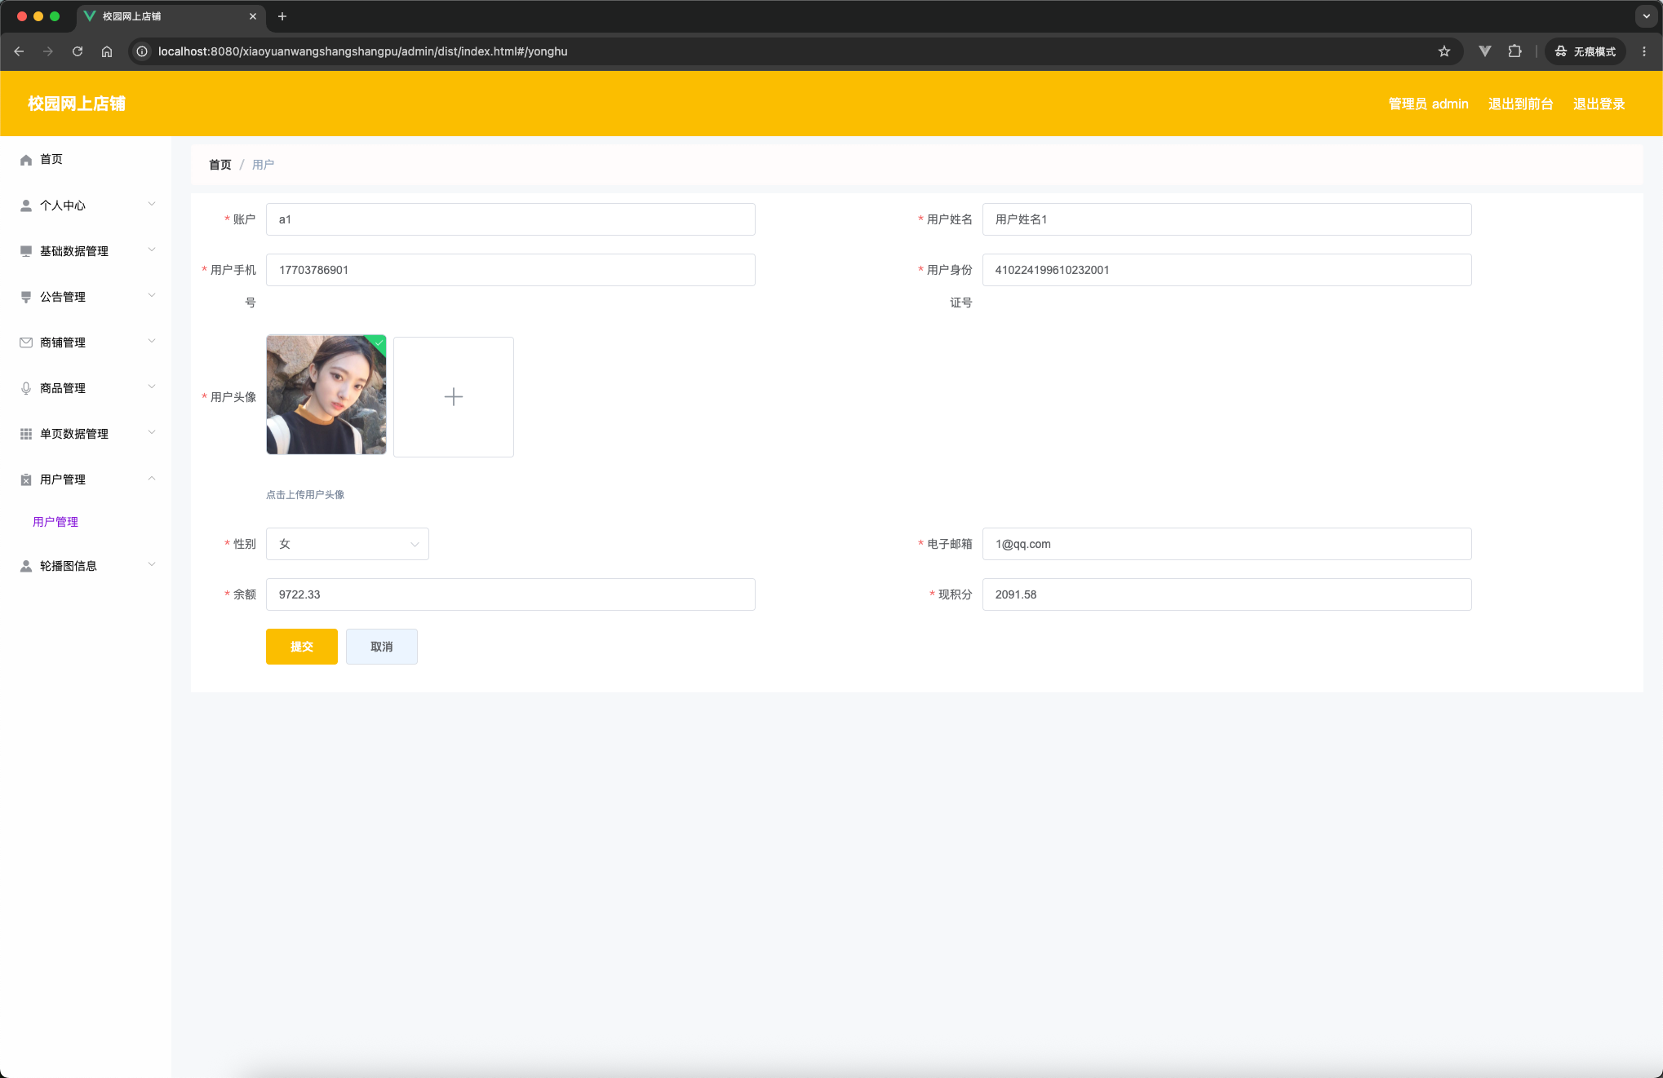
Task: Select the 用户管理 submenu item
Action: [x=55, y=522]
